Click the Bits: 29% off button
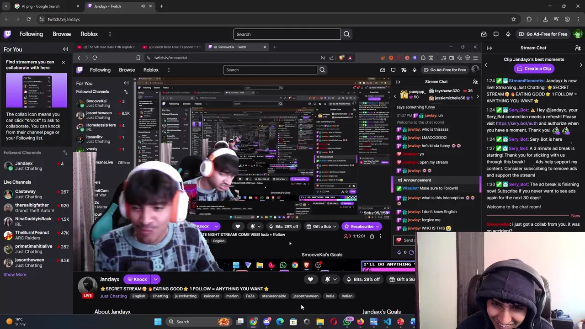 [363, 279]
